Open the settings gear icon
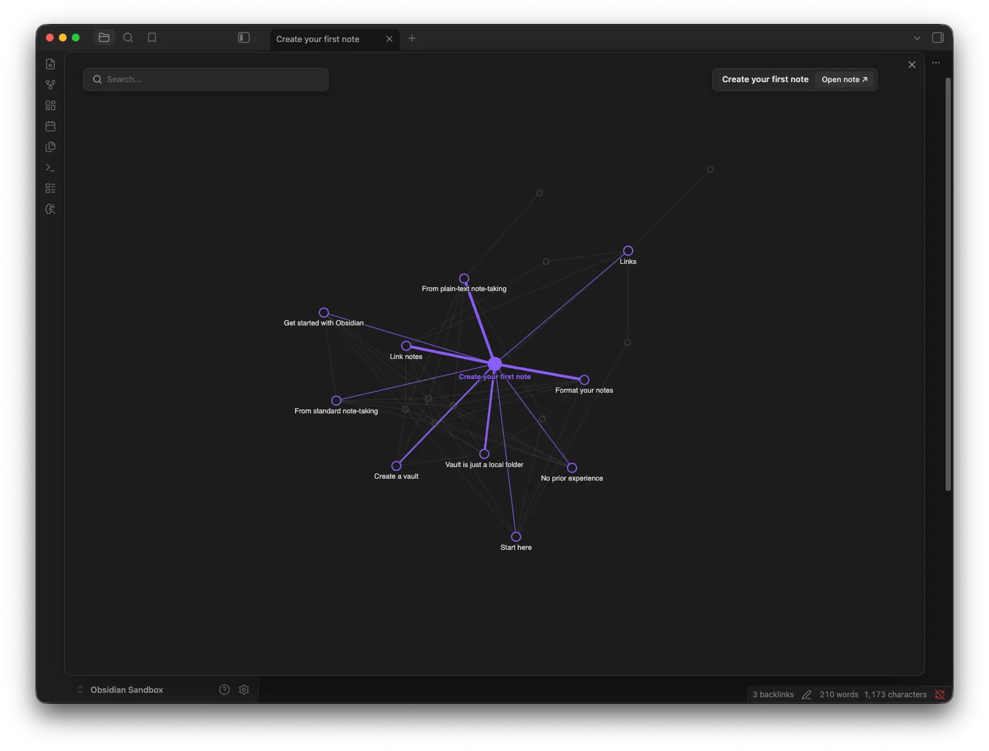 click(x=244, y=690)
